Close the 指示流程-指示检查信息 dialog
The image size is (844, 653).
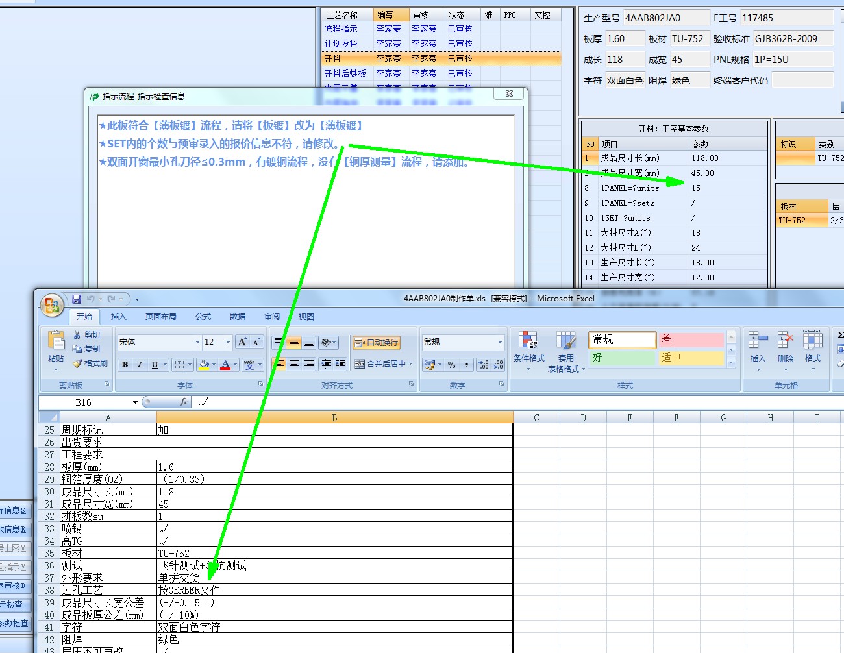click(x=510, y=94)
